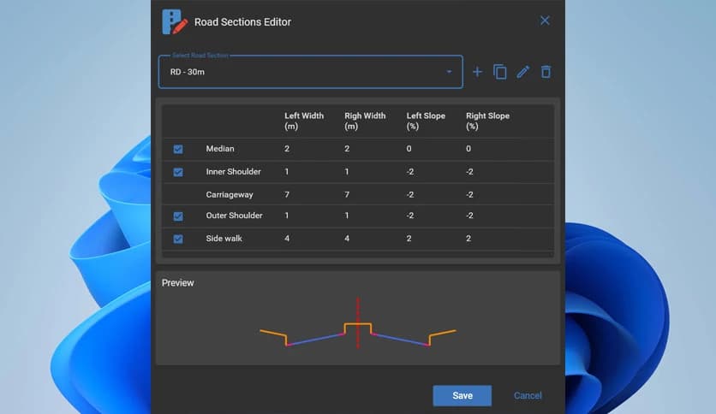Screen dimensions: 716x414
Task: Select Side walk left width value 4
Action: [x=287, y=239]
